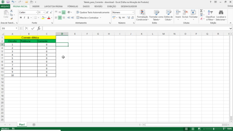
Task: Click the Formatar cells icon
Action: click(x=193, y=15)
